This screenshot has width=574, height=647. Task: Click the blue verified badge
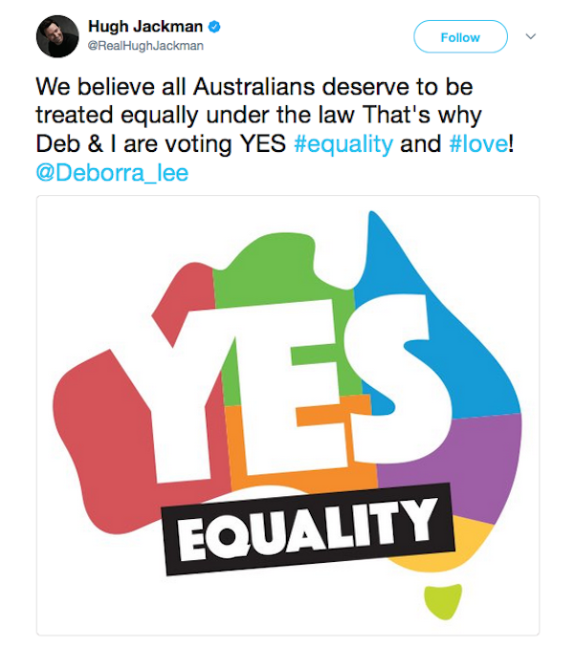213,27
